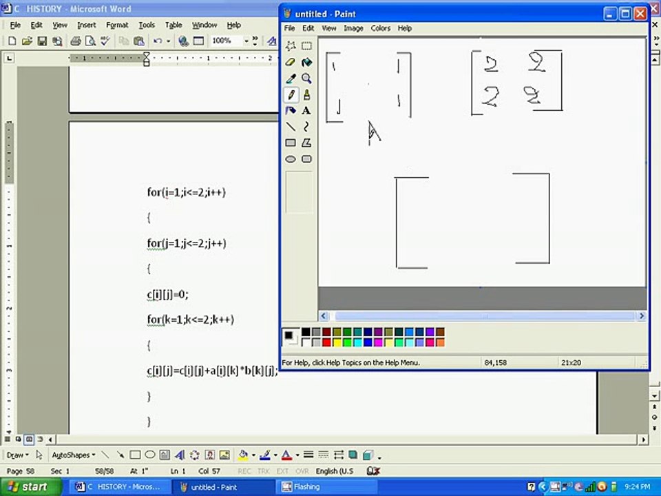Image resolution: width=661 pixels, height=496 pixels.
Task: Open Paint's Colors menu
Action: (x=380, y=28)
